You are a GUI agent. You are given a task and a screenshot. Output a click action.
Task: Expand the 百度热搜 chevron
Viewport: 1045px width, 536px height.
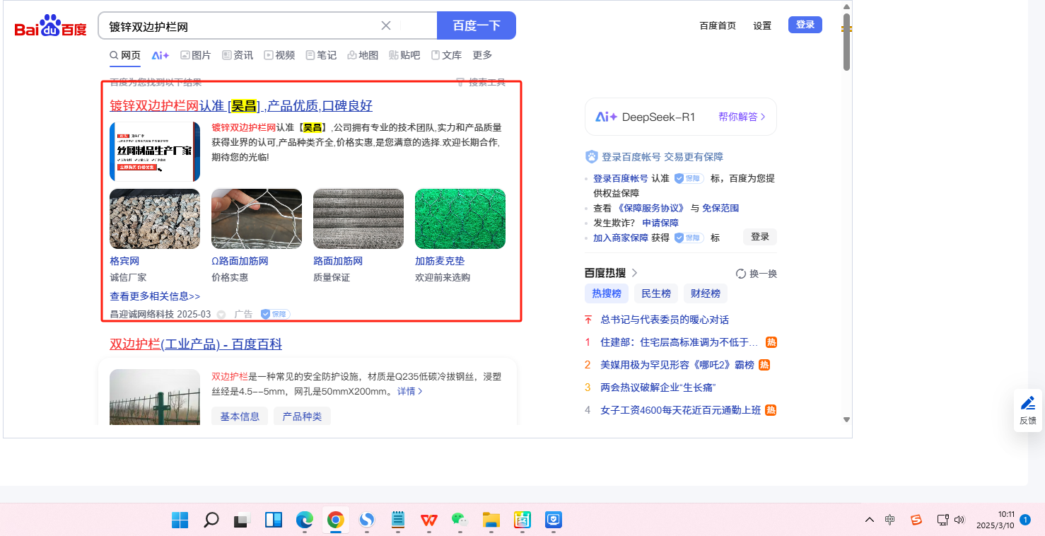(x=635, y=273)
